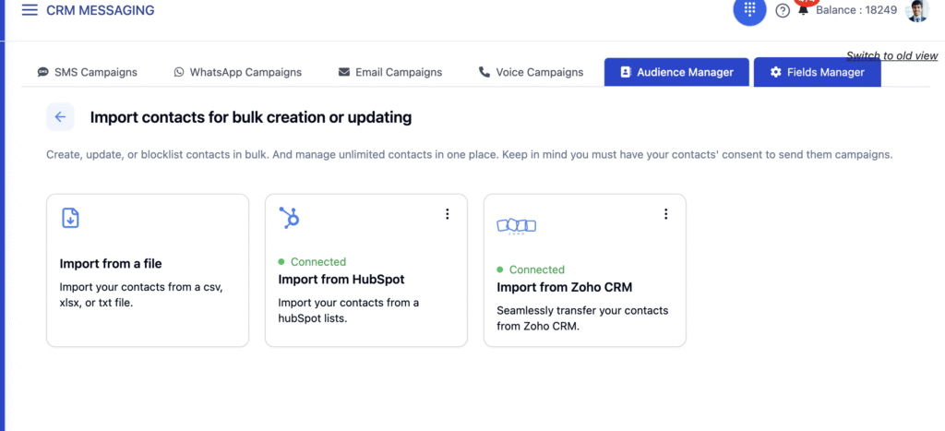945x431 pixels.
Task: Open the blue dial pad button
Action: coord(749,9)
